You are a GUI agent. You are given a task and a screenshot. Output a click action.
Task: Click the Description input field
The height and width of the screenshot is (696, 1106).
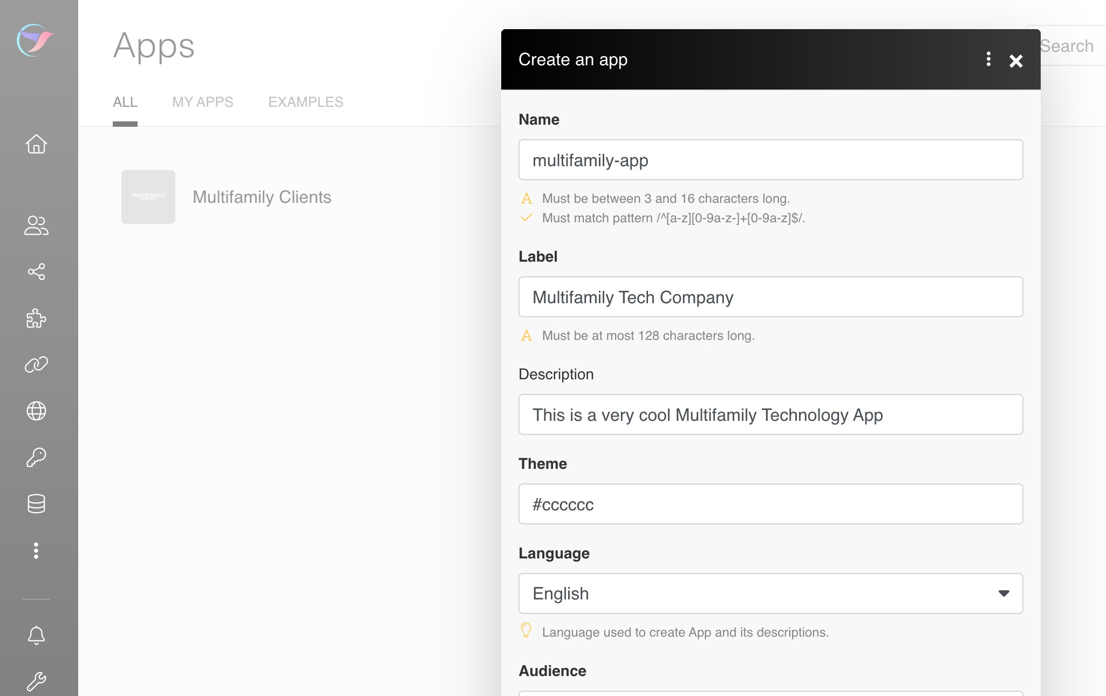pos(770,415)
